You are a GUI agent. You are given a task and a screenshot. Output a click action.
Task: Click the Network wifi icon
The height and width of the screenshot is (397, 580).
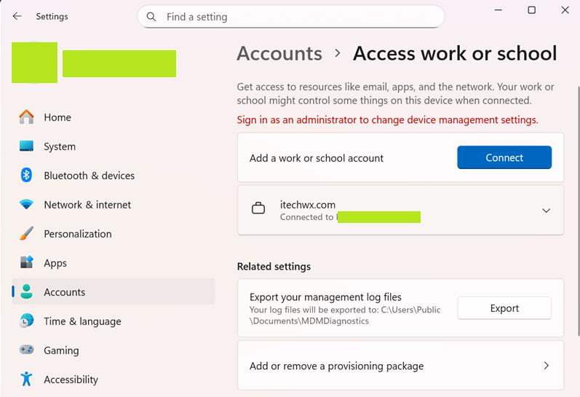click(x=26, y=204)
